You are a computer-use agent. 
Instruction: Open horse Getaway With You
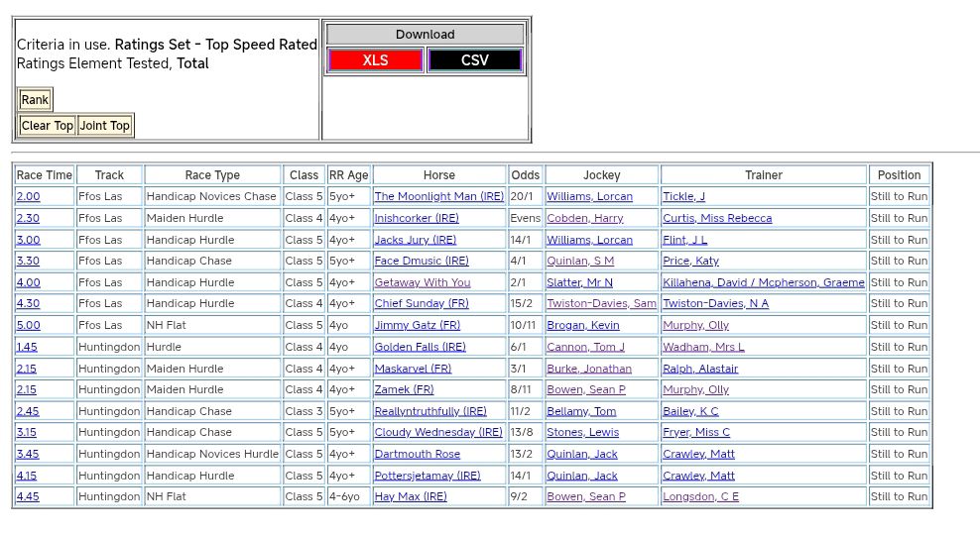coord(422,283)
